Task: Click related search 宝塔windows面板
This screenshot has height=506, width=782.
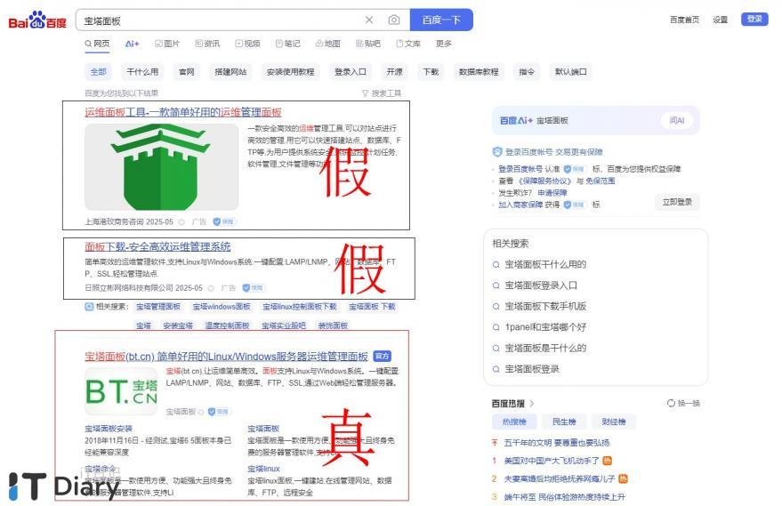Action: [222, 307]
